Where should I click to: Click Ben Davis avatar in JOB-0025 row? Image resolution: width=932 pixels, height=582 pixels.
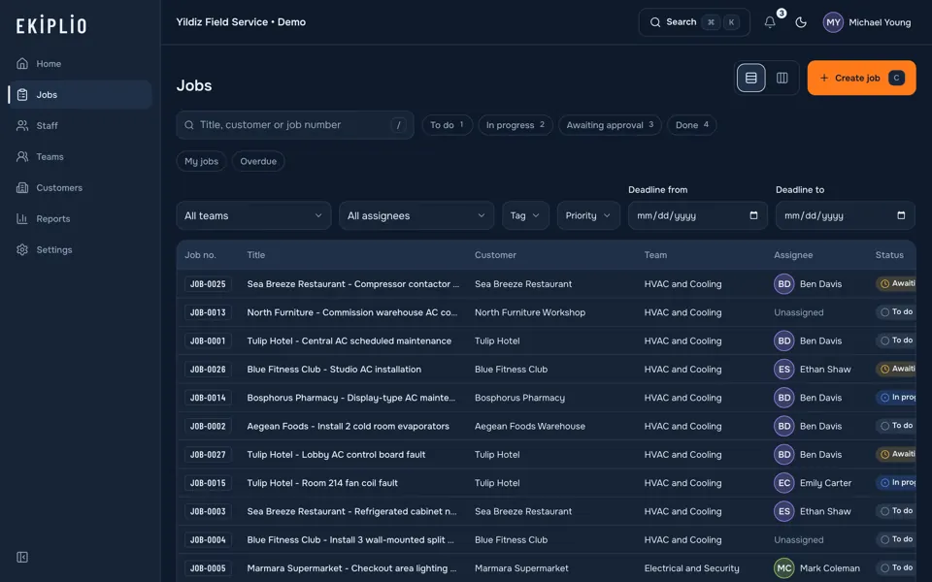coord(784,284)
